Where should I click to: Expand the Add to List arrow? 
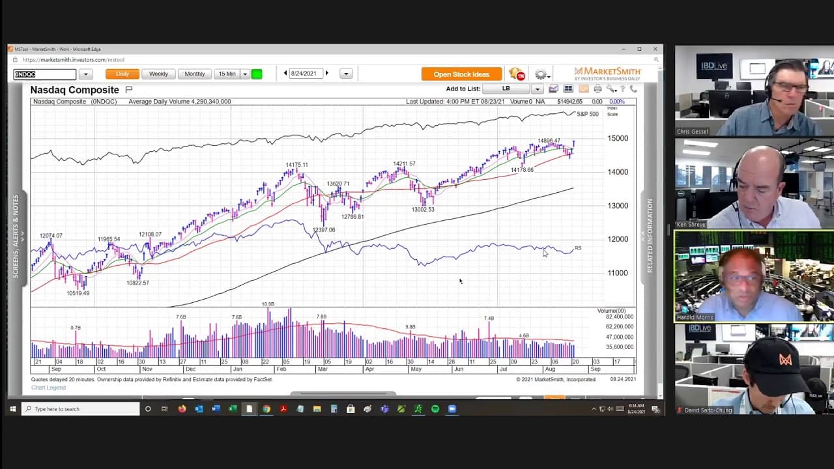[x=538, y=89]
